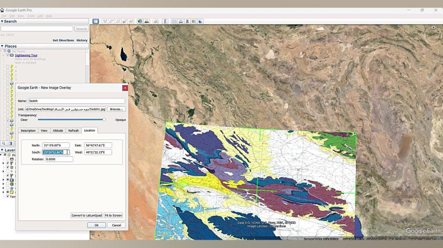Toggle the Terrain layer checkbox
The height and width of the screenshot is (248, 443).
pos(7,196)
